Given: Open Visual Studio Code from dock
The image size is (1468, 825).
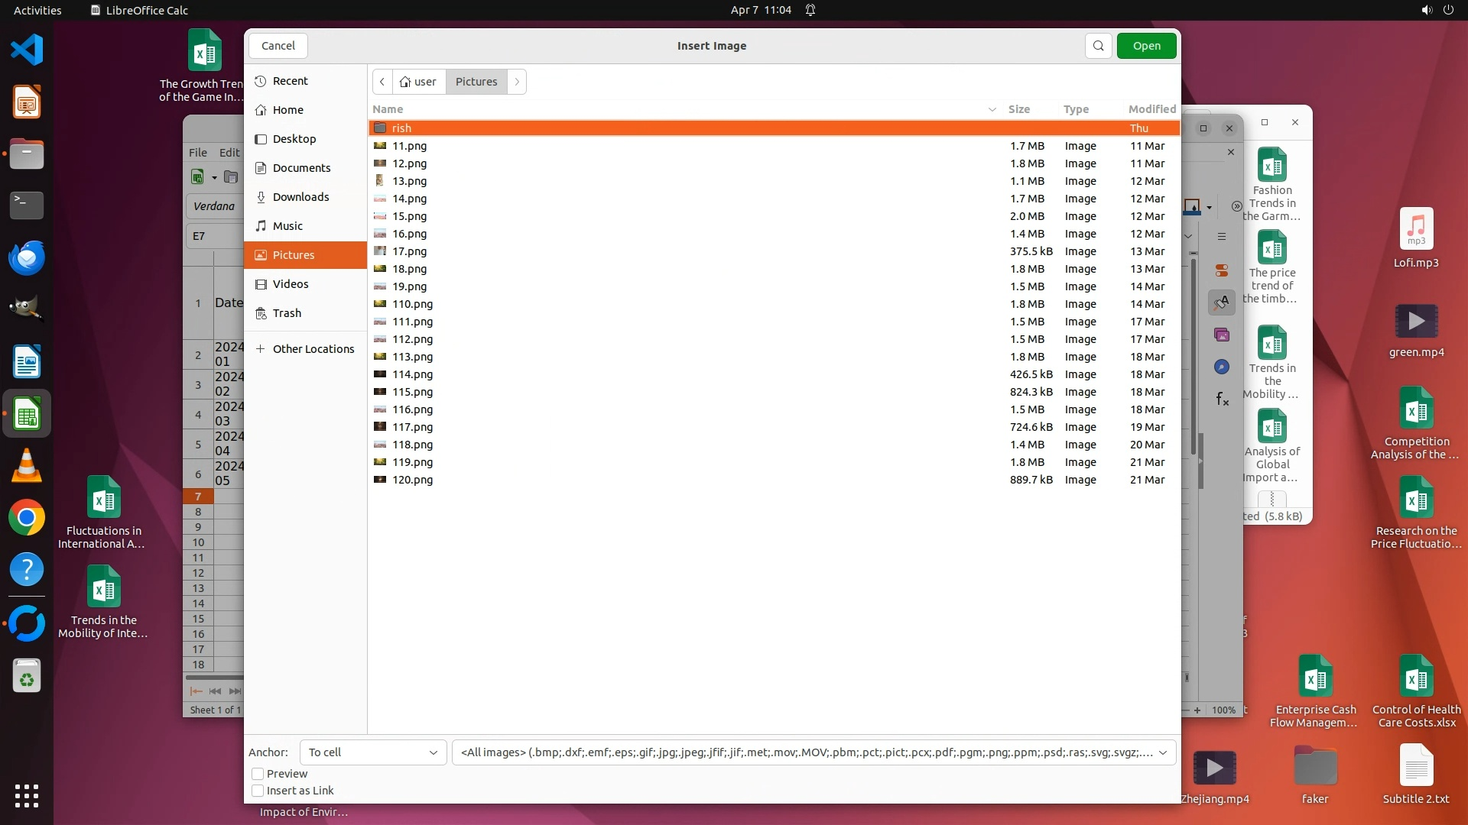Looking at the screenshot, I should pos(27,50).
